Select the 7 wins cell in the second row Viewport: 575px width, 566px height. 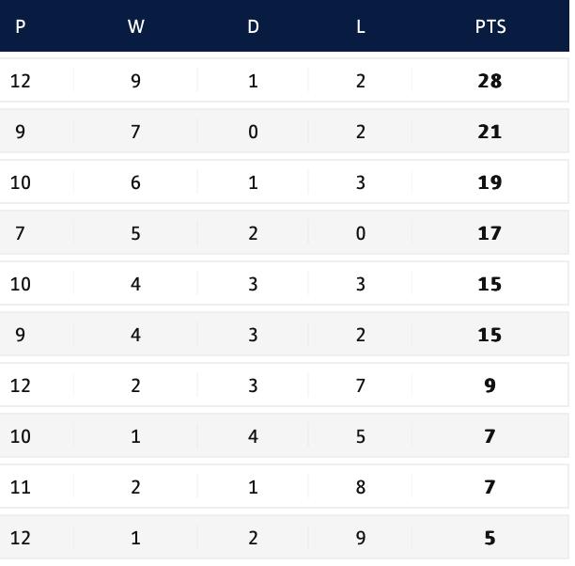coord(135,132)
